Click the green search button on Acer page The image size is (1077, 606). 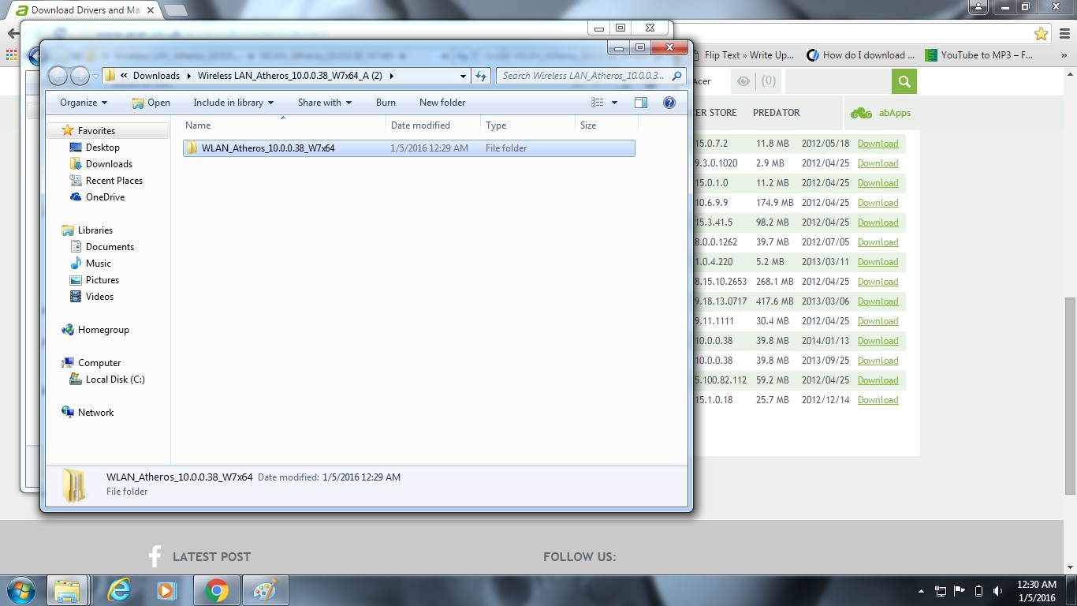click(x=904, y=81)
